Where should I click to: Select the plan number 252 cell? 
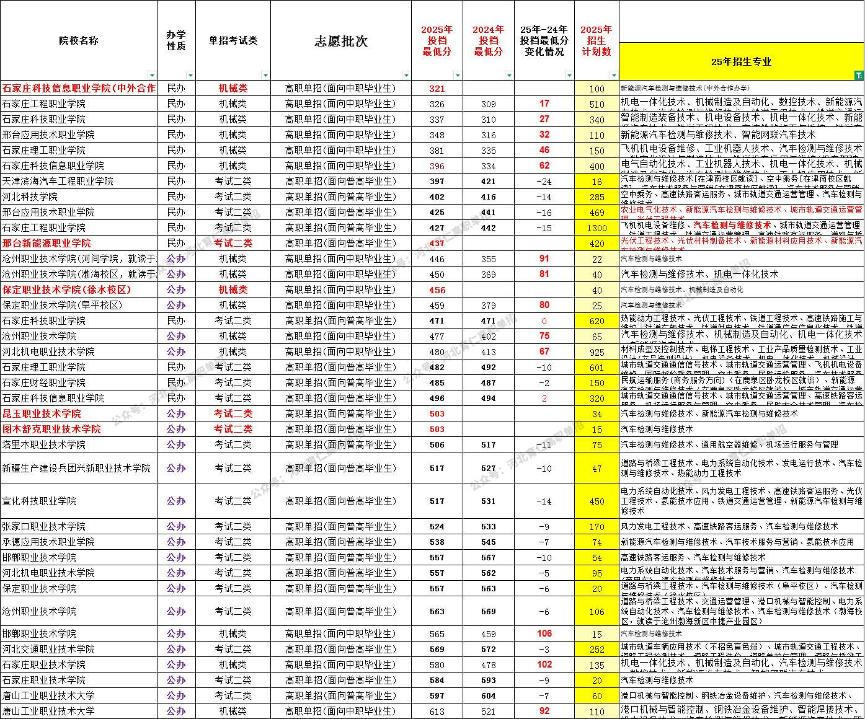[597, 649]
